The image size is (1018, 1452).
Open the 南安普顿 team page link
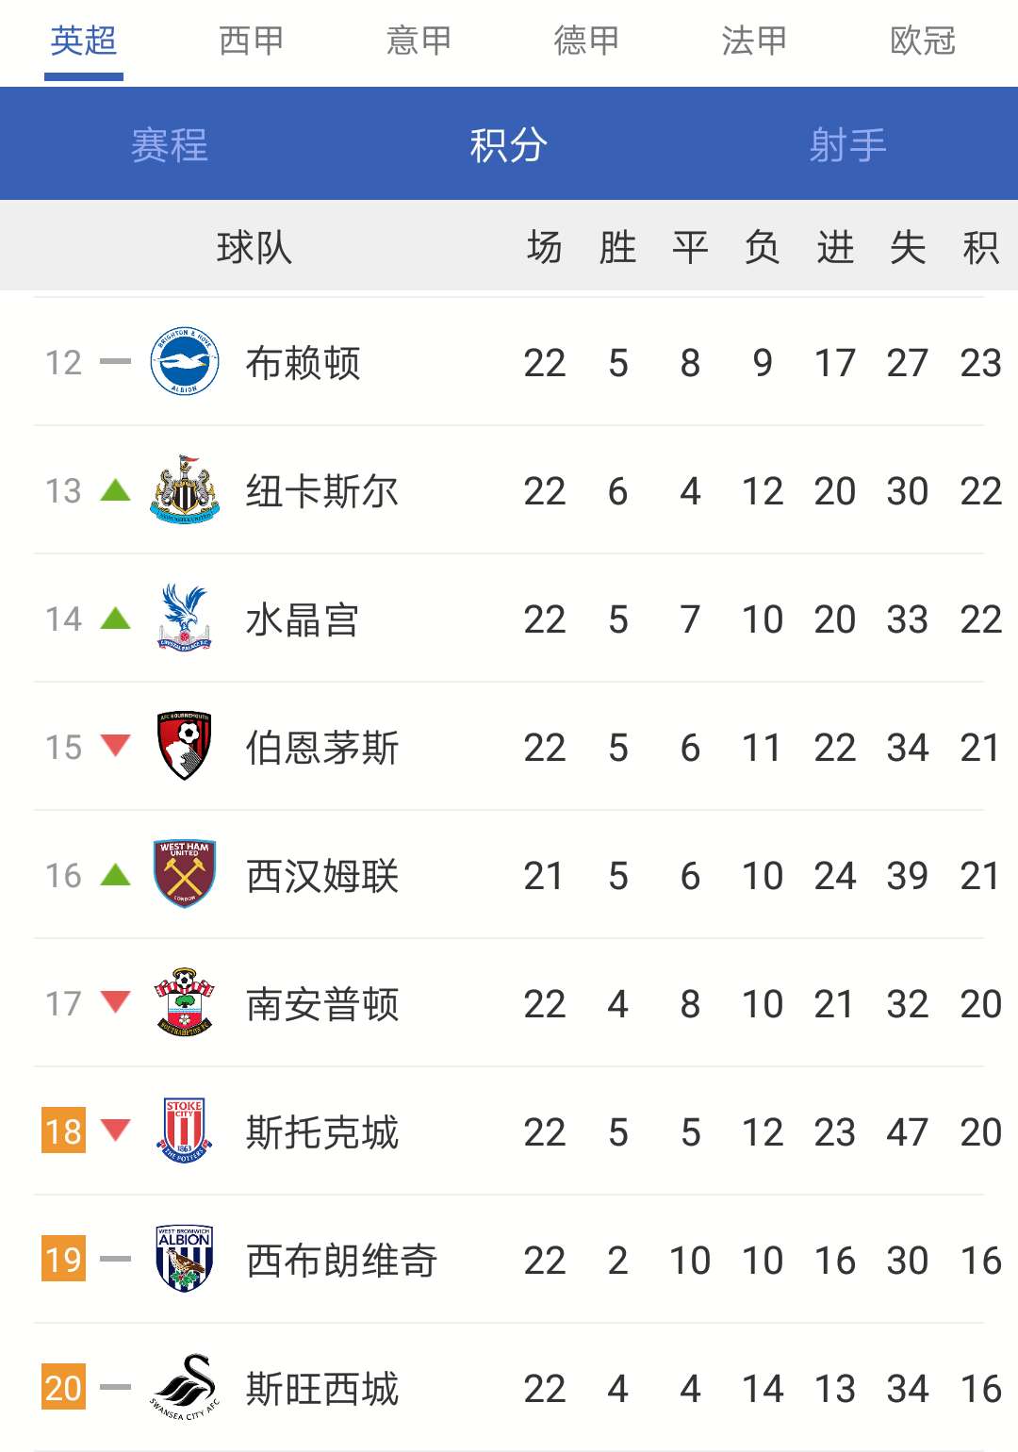pyautogui.click(x=323, y=1003)
